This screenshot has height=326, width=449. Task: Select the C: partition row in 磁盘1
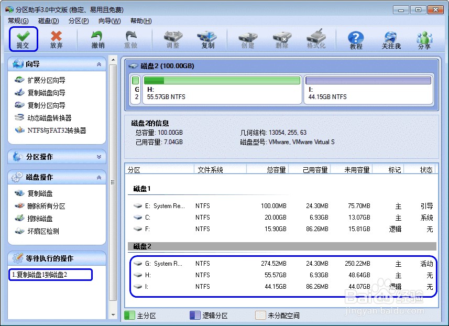click(283, 218)
